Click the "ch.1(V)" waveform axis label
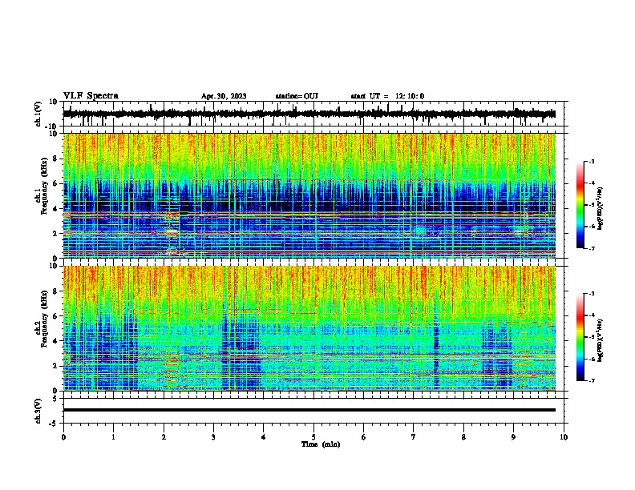 point(38,114)
